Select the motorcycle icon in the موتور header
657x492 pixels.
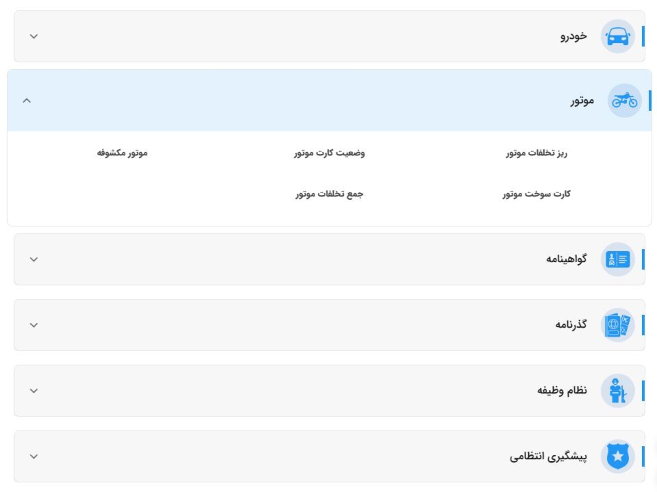pos(625,100)
